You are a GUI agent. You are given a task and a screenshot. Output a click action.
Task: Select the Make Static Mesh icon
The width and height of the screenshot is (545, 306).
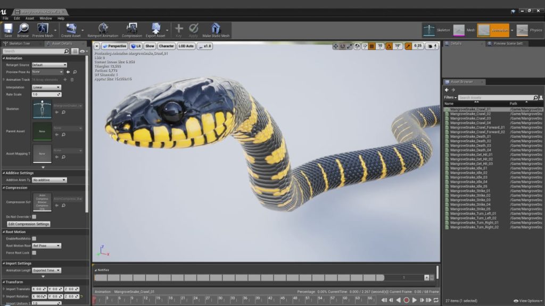[x=215, y=29]
